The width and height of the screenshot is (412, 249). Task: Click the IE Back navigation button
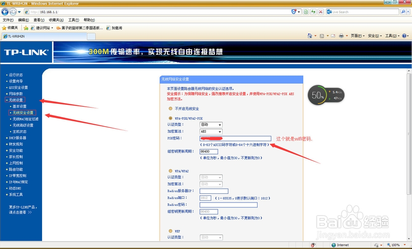5,12
